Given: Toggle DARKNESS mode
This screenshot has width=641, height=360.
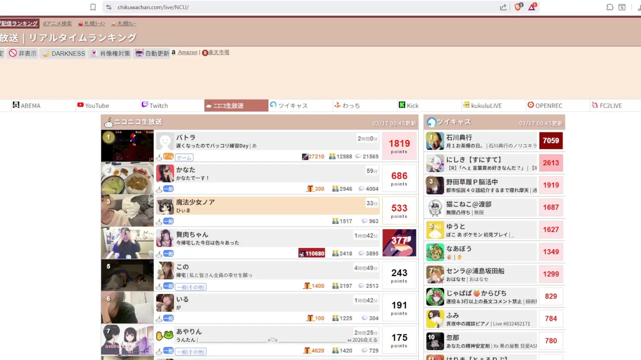Looking at the screenshot, I should [64, 53].
